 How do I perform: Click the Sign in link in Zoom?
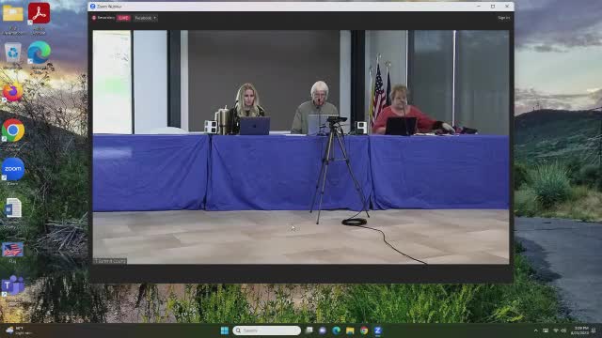[x=504, y=18]
